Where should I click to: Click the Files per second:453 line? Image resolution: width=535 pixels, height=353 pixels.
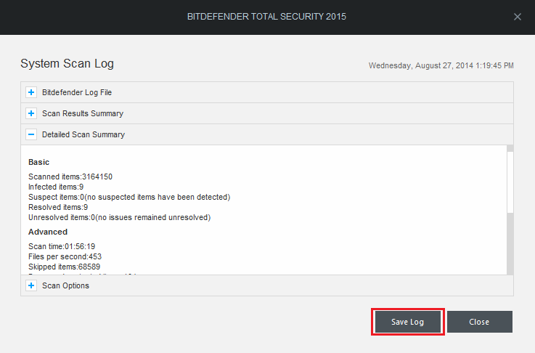[65, 256]
